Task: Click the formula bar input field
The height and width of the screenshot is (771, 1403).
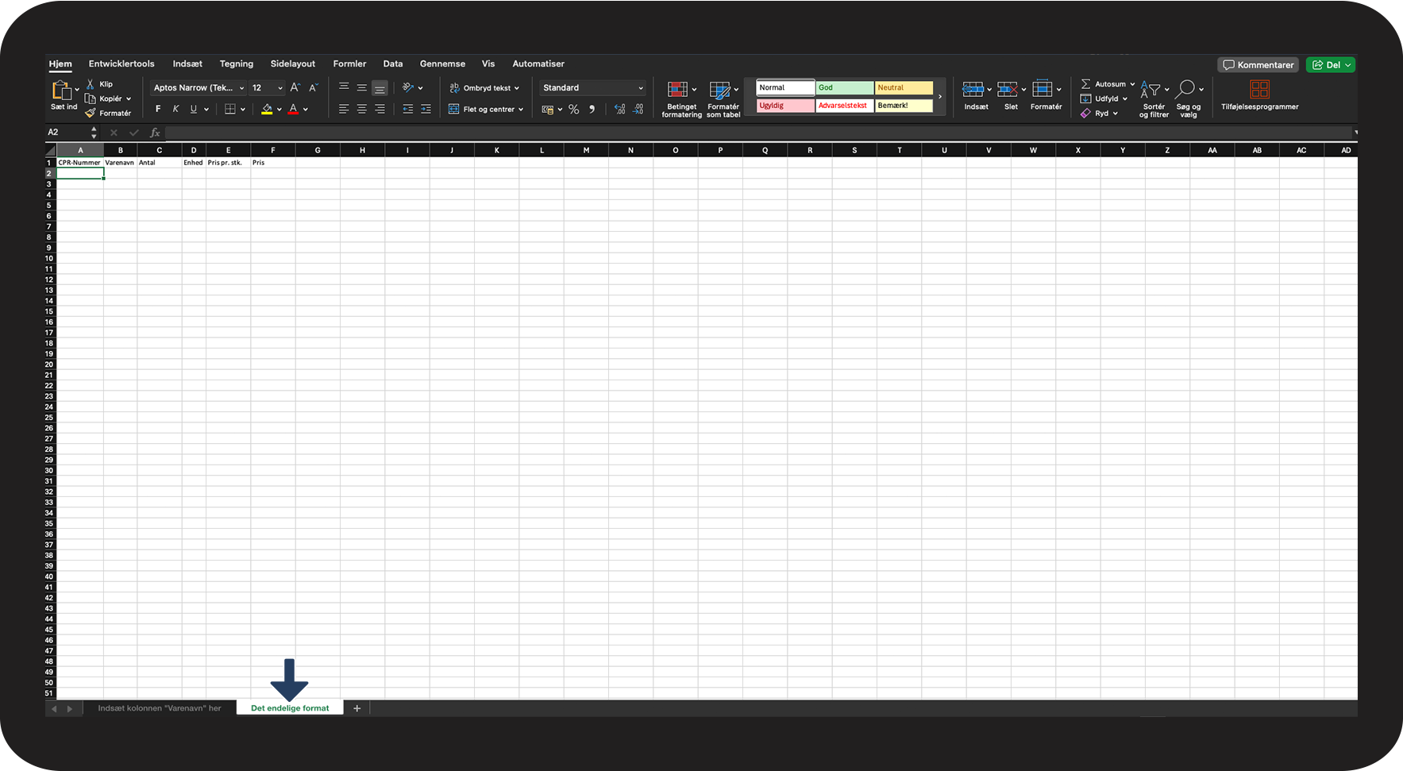Action: [x=754, y=133]
